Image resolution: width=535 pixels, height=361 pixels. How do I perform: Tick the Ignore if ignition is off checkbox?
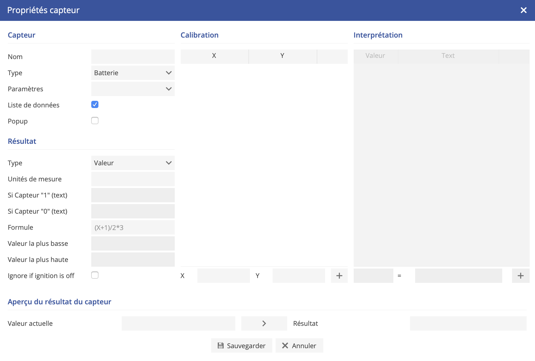pyautogui.click(x=95, y=275)
